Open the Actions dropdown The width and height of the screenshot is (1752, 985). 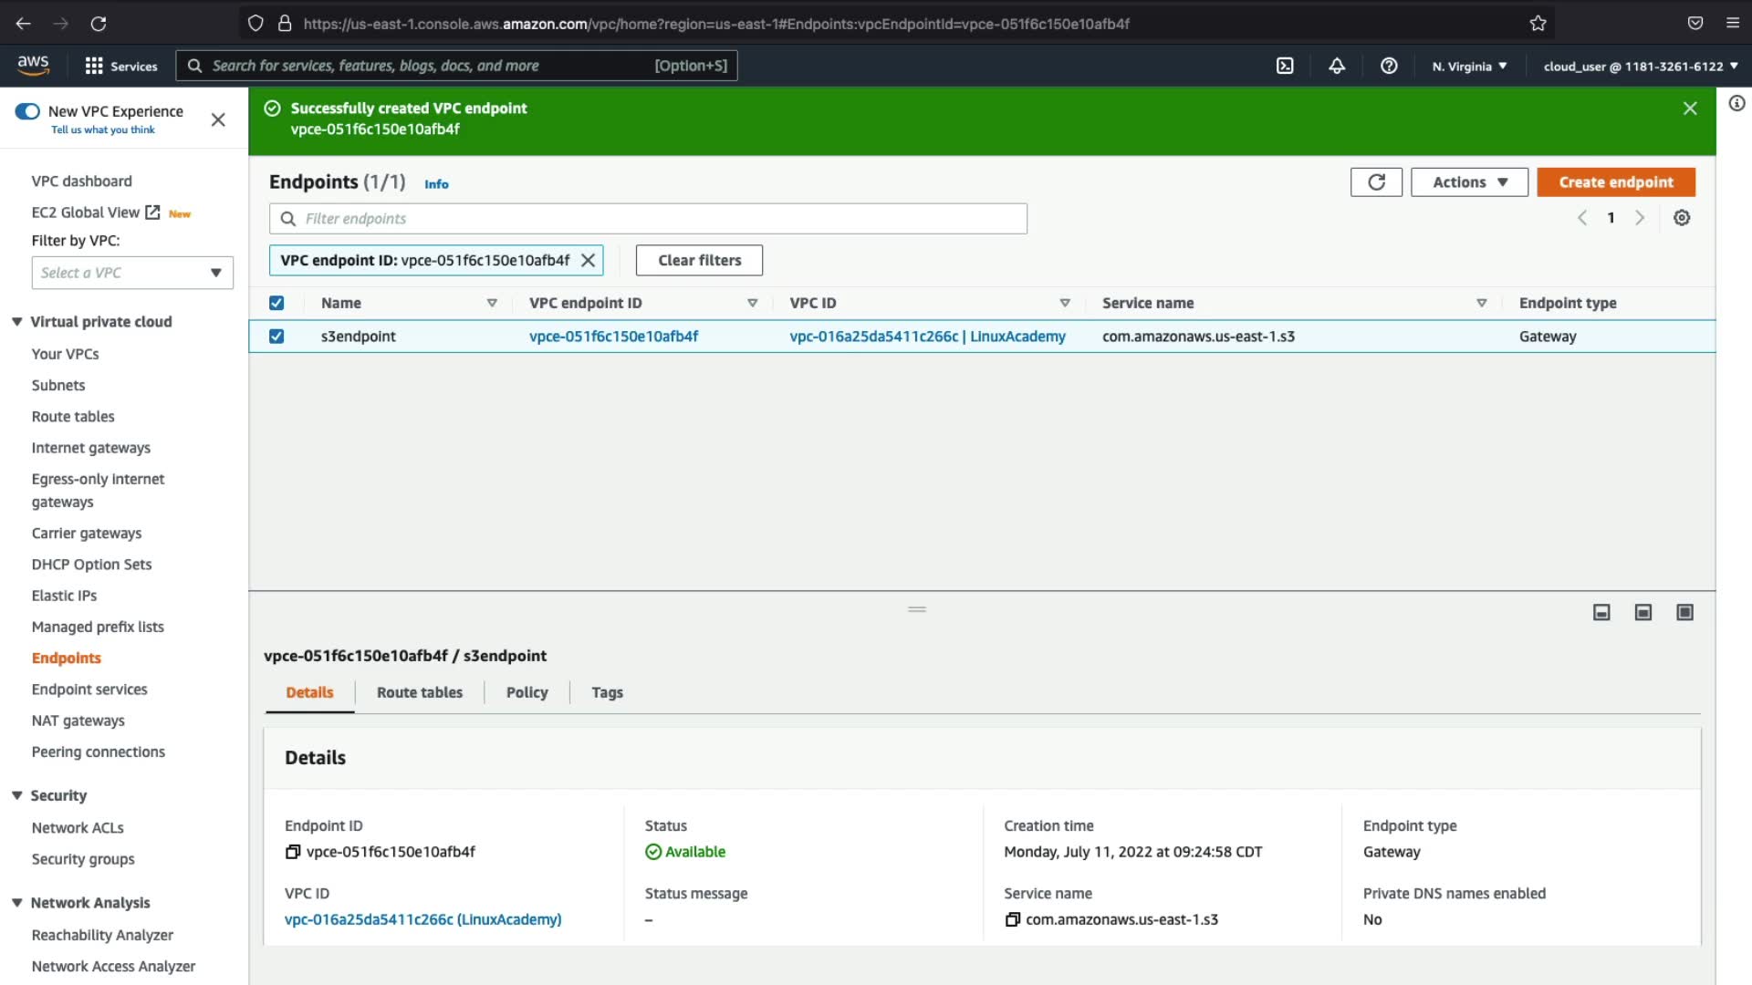(x=1469, y=182)
